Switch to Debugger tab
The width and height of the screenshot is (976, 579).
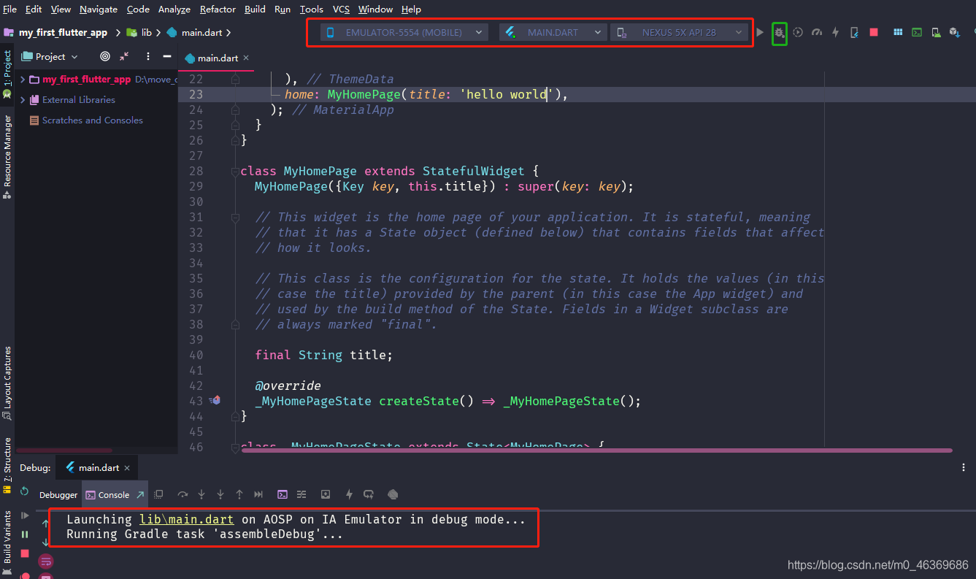point(58,494)
